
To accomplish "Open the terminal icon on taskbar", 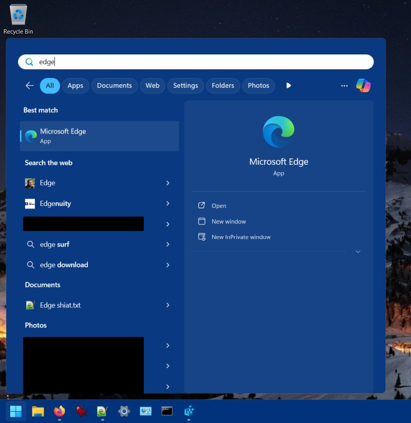I will coord(167,411).
